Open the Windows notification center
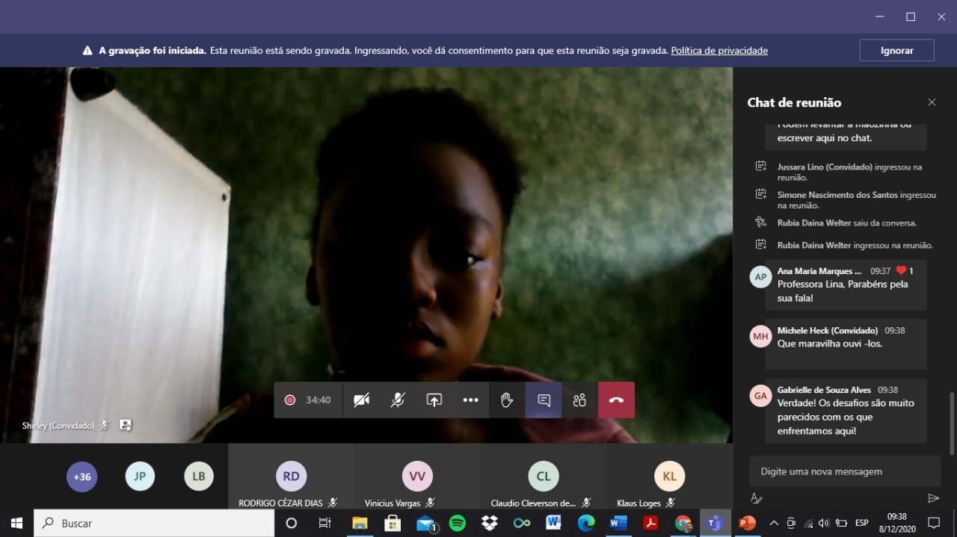 [x=934, y=523]
